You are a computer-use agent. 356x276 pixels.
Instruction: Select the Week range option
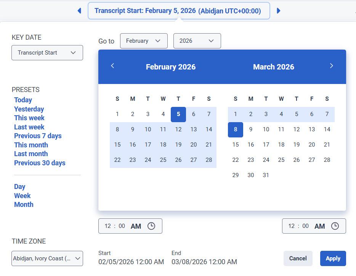[22, 195]
